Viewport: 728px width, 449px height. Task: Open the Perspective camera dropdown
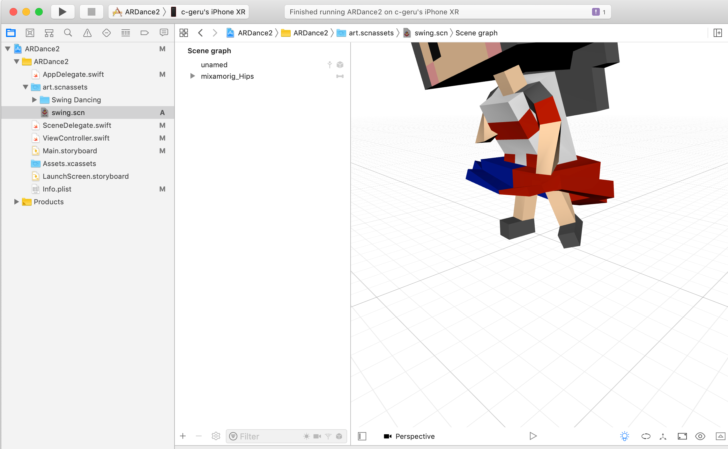(x=409, y=436)
